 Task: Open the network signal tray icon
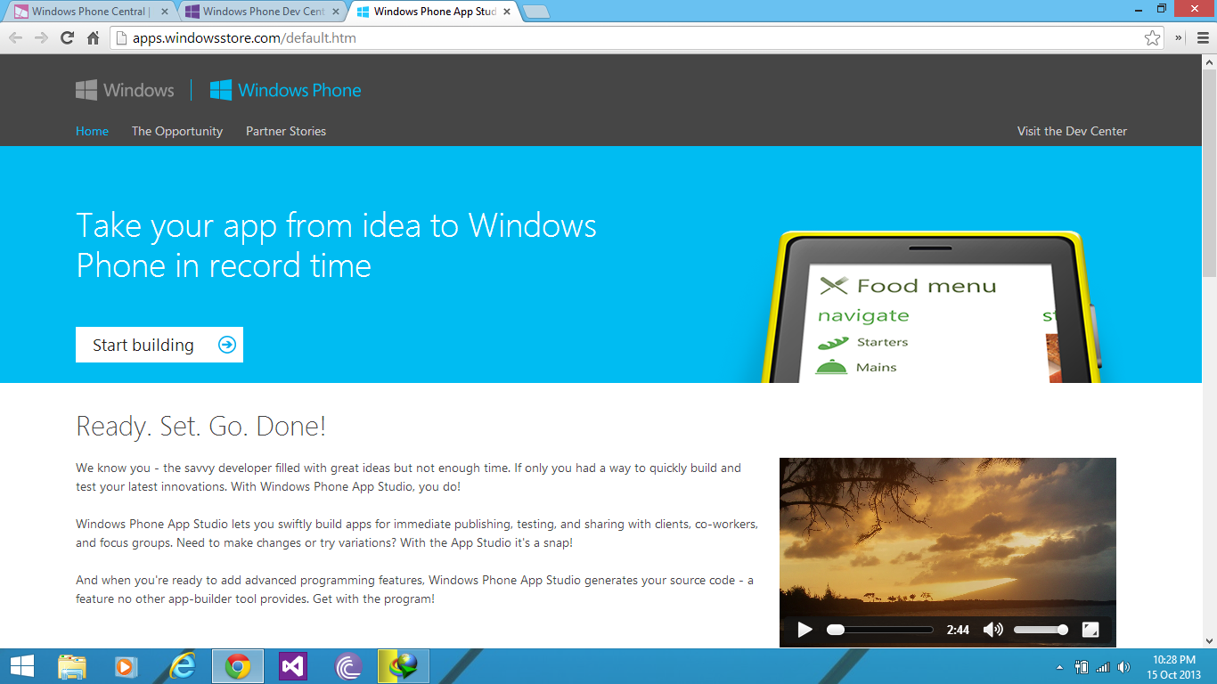pyautogui.click(x=1103, y=666)
